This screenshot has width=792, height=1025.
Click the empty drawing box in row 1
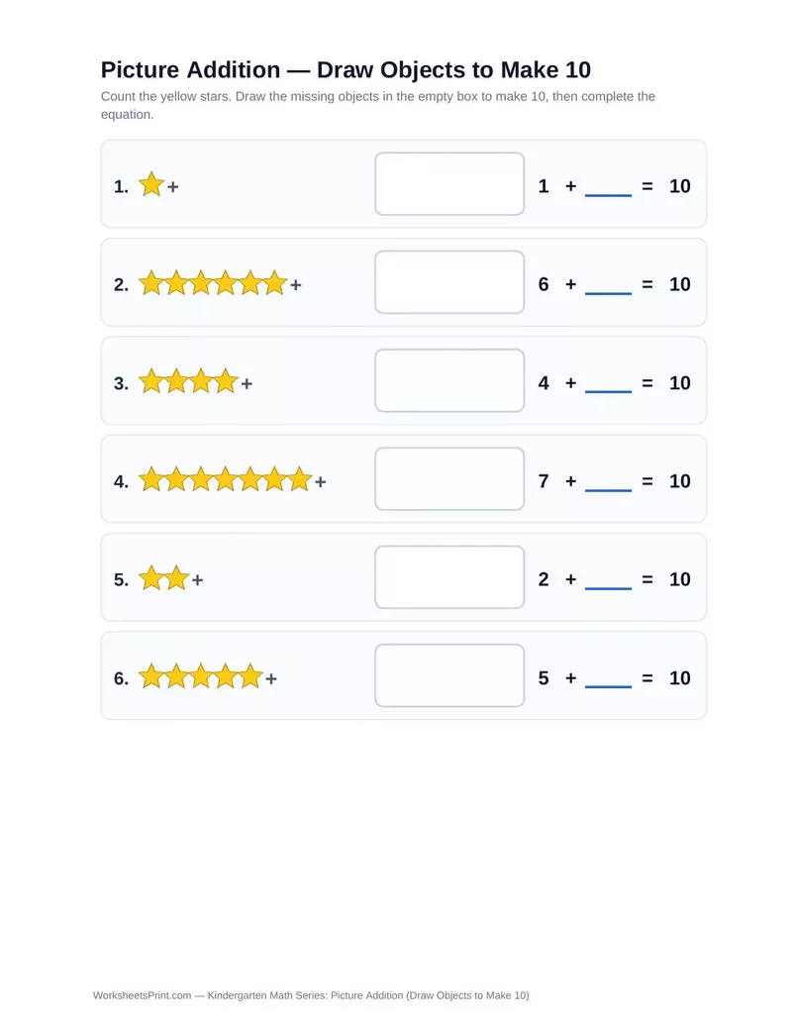coord(449,183)
